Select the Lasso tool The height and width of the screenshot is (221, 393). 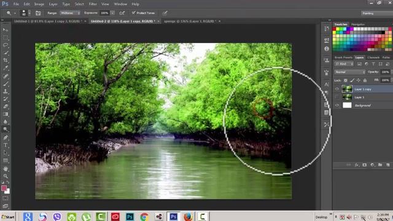[x=6, y=45]
